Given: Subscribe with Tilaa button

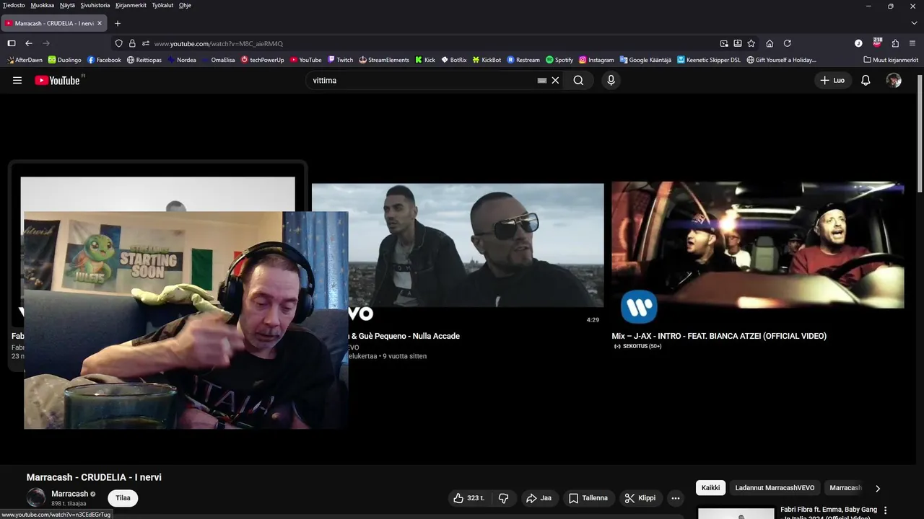Looking at the screenshot, I should (x=123, y=498).
